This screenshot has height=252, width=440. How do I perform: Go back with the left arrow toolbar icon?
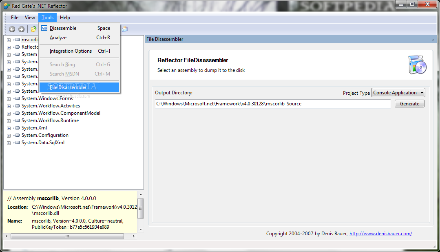coord(12,29)
